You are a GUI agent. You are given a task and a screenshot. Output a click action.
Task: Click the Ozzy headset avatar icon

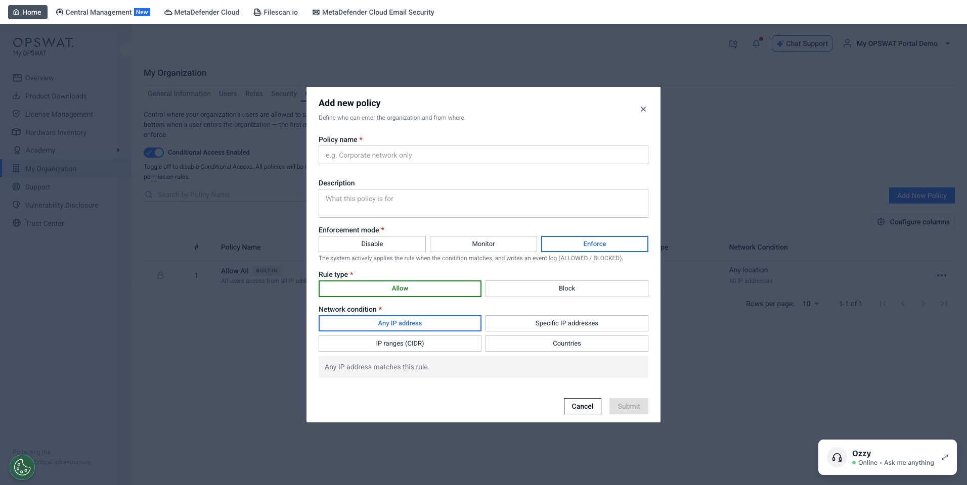point(837,458)
